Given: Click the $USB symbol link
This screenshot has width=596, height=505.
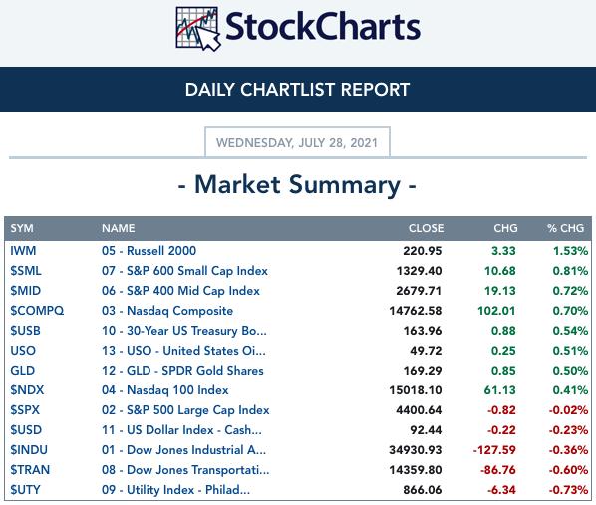Looking at the screenshot, I should point(25,331).
